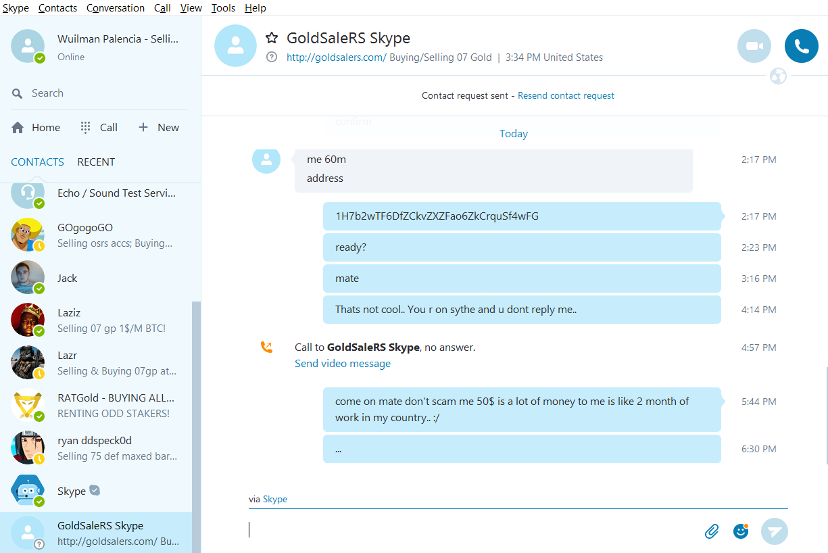
Task: Select GOgogoGO contact avatar
Action: tap(28, 235)
